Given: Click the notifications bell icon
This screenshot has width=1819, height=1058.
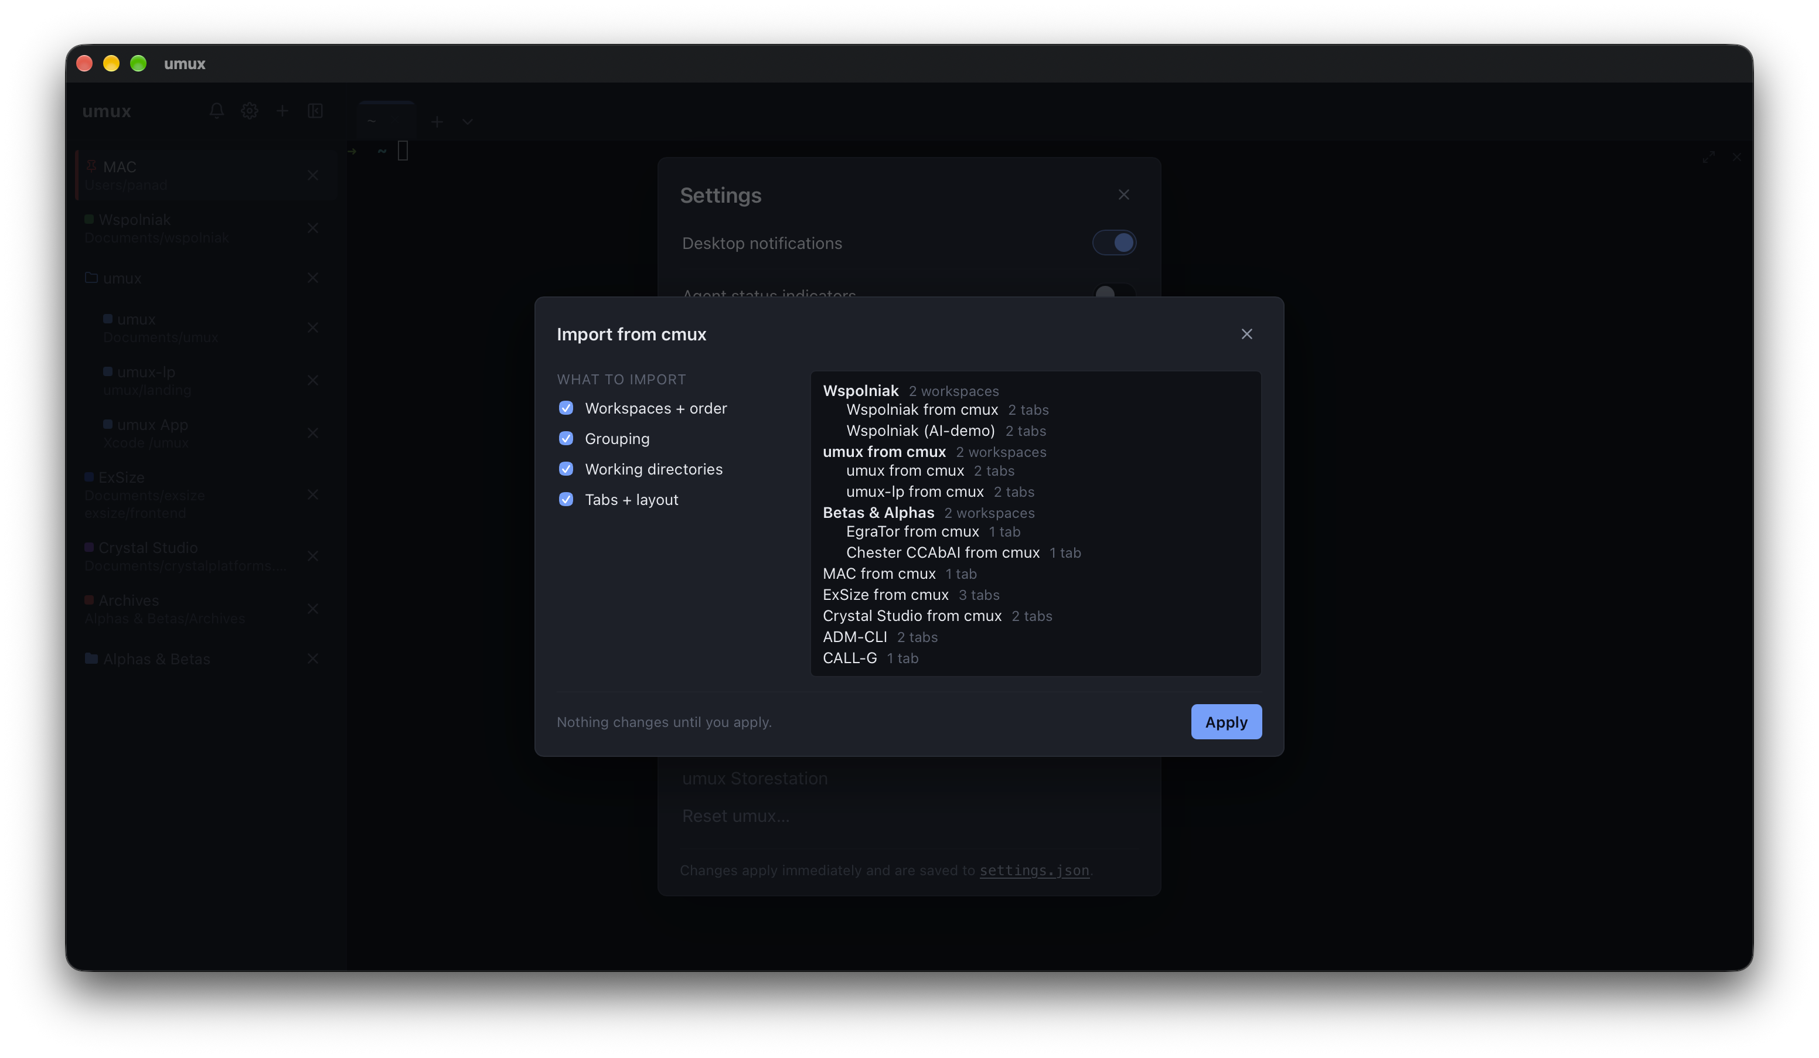Looking at the screenshot, I should [x=217, y=111].
